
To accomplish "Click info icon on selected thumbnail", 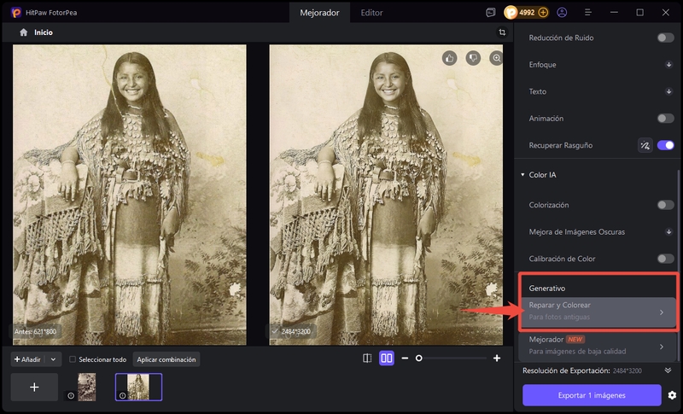I will coord(122,396).
